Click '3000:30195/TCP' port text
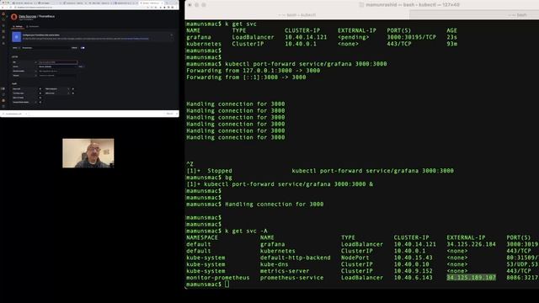This screenshot has height=303, width=539. 412,37
